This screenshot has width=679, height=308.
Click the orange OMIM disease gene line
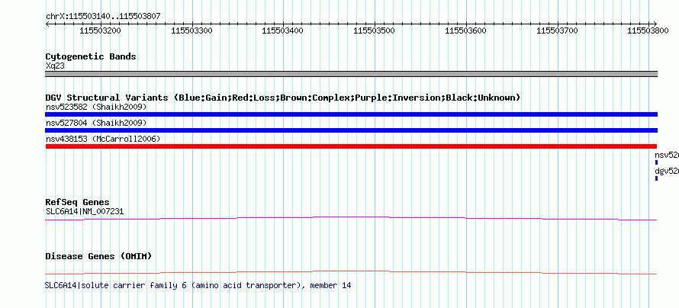click(351, 272)
